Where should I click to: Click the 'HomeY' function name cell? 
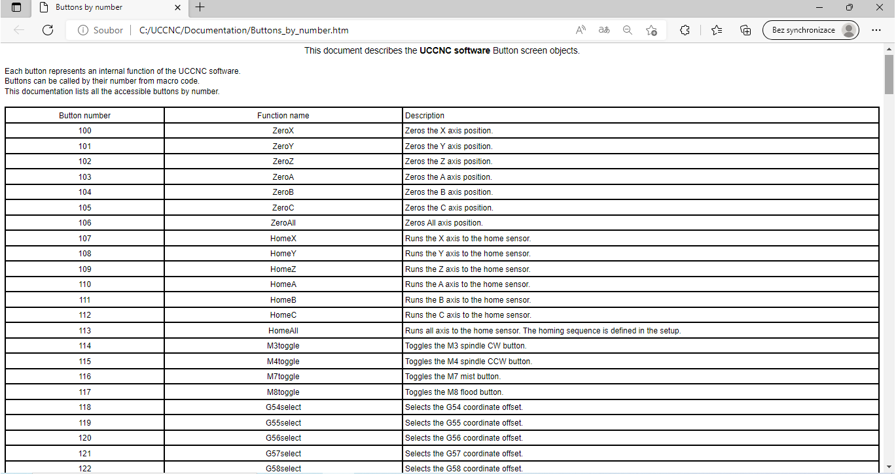click(x=283, y=254)
